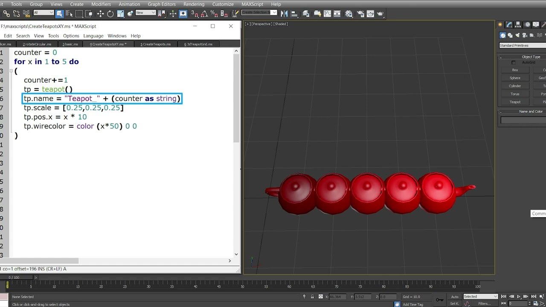Click the Lights category icon

pyautogui.click(x=517, y=35)
